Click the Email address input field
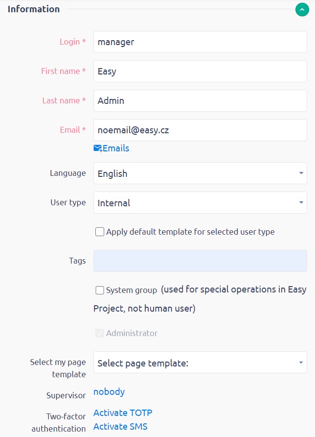Viewport: 315px width, 437px height. click(x=200, y=130)
